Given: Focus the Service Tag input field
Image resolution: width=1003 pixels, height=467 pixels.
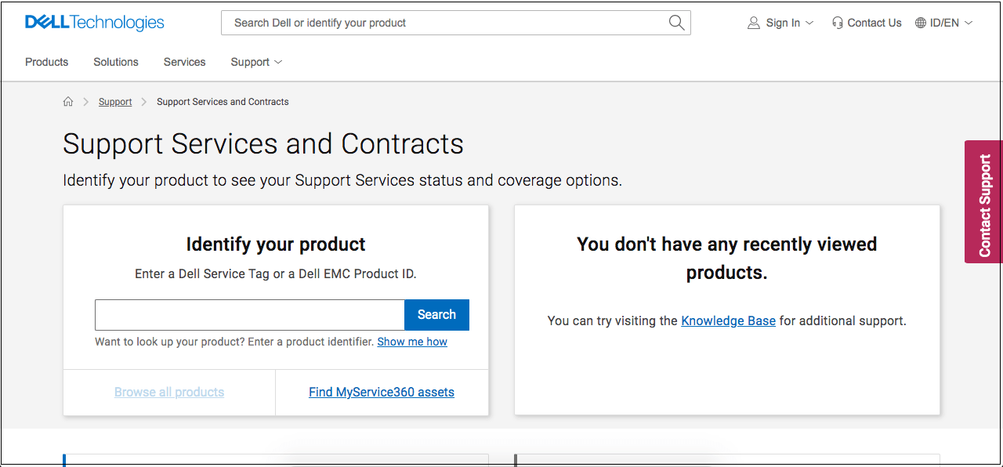Looking at the screenshot, I should (x=249, y=315).
